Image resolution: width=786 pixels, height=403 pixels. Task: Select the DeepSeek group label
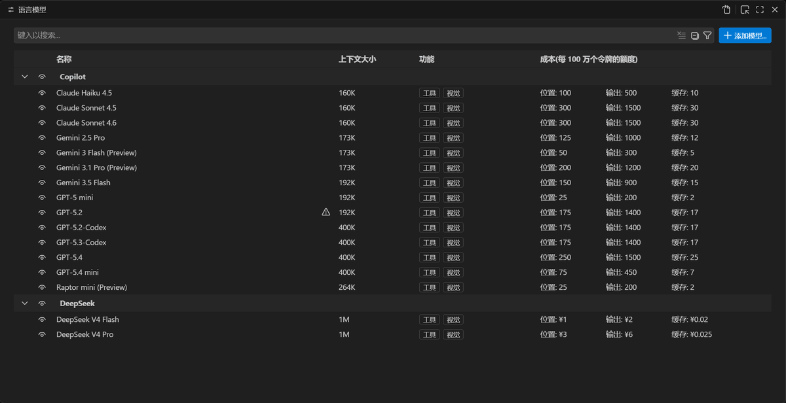pyautogui.click(x=77, y=304)
